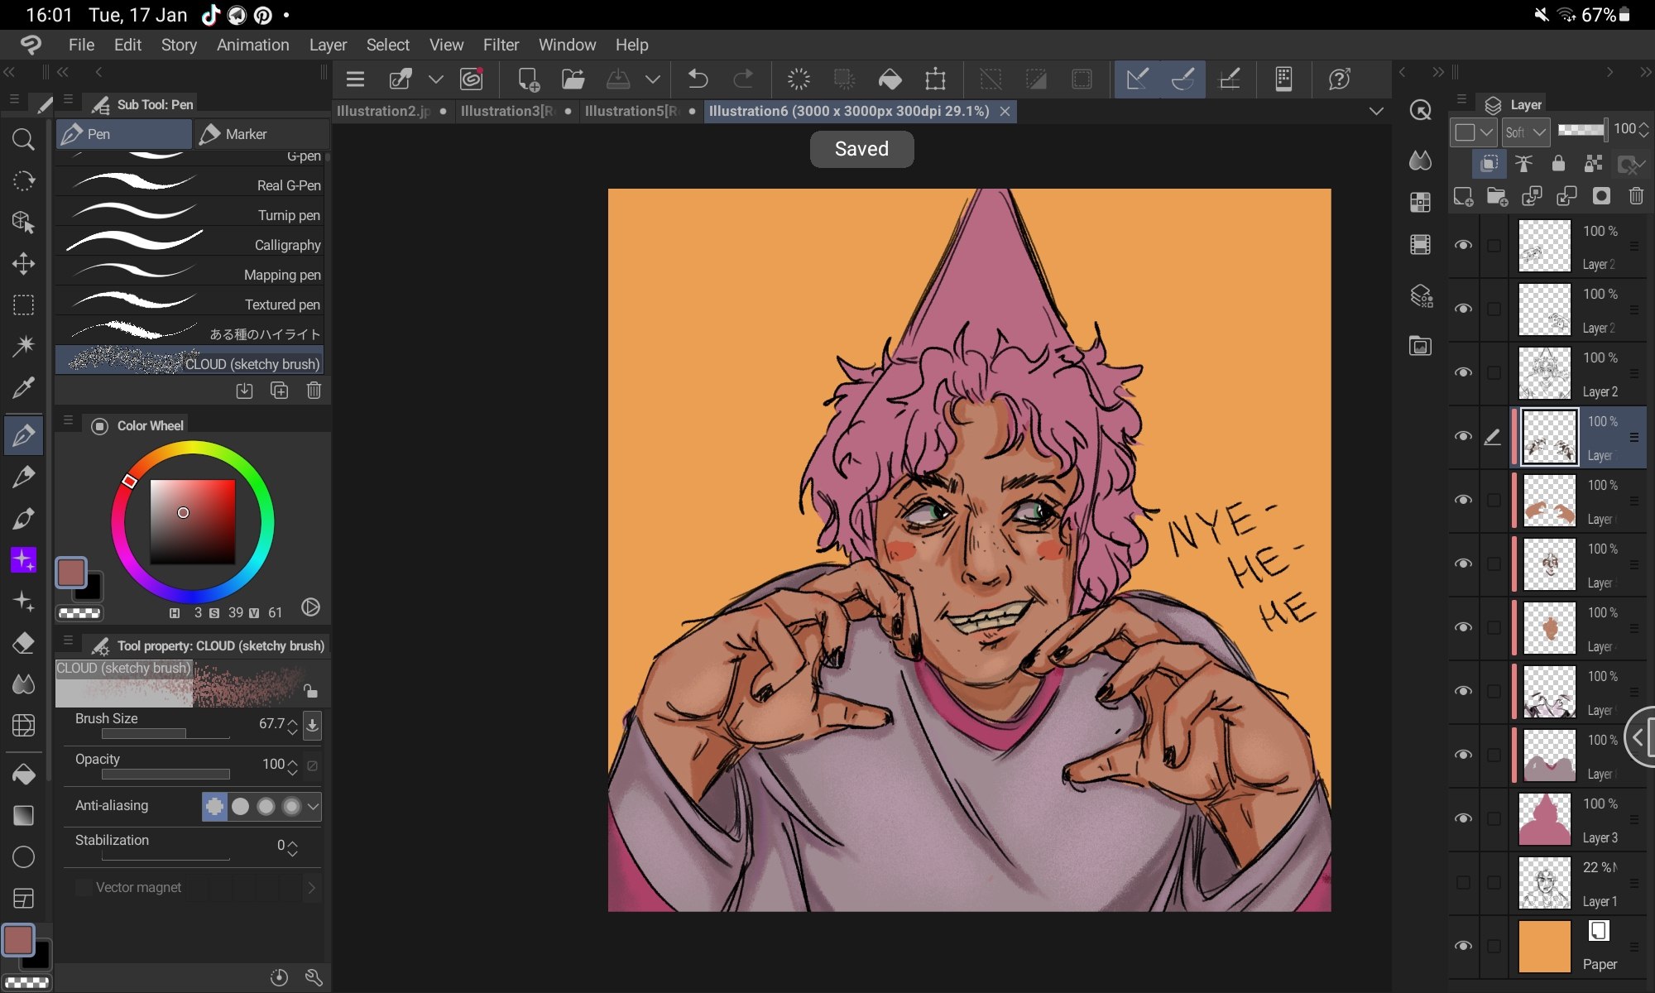Viewport: 1655px width, 993px height.
Task: Delete layer with trash icon
Action: [1635, 196]
